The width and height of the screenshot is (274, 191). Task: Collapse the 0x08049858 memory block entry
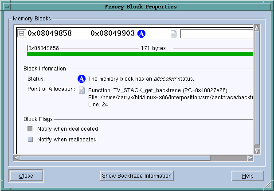coord(22,34)
